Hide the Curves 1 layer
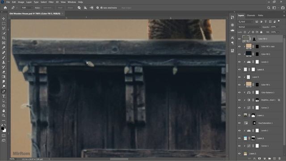The height and width of the screenshot is (161, 286). 239,146
